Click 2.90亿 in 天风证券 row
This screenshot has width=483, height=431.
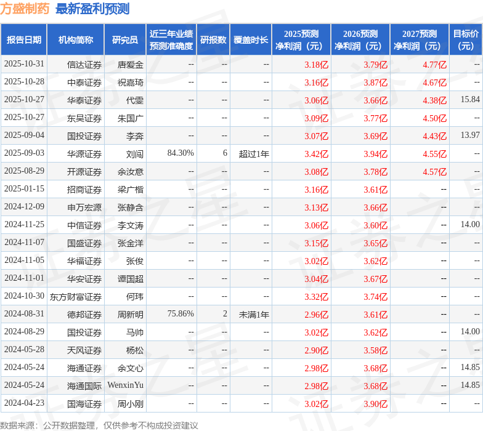tap(317, 350)
